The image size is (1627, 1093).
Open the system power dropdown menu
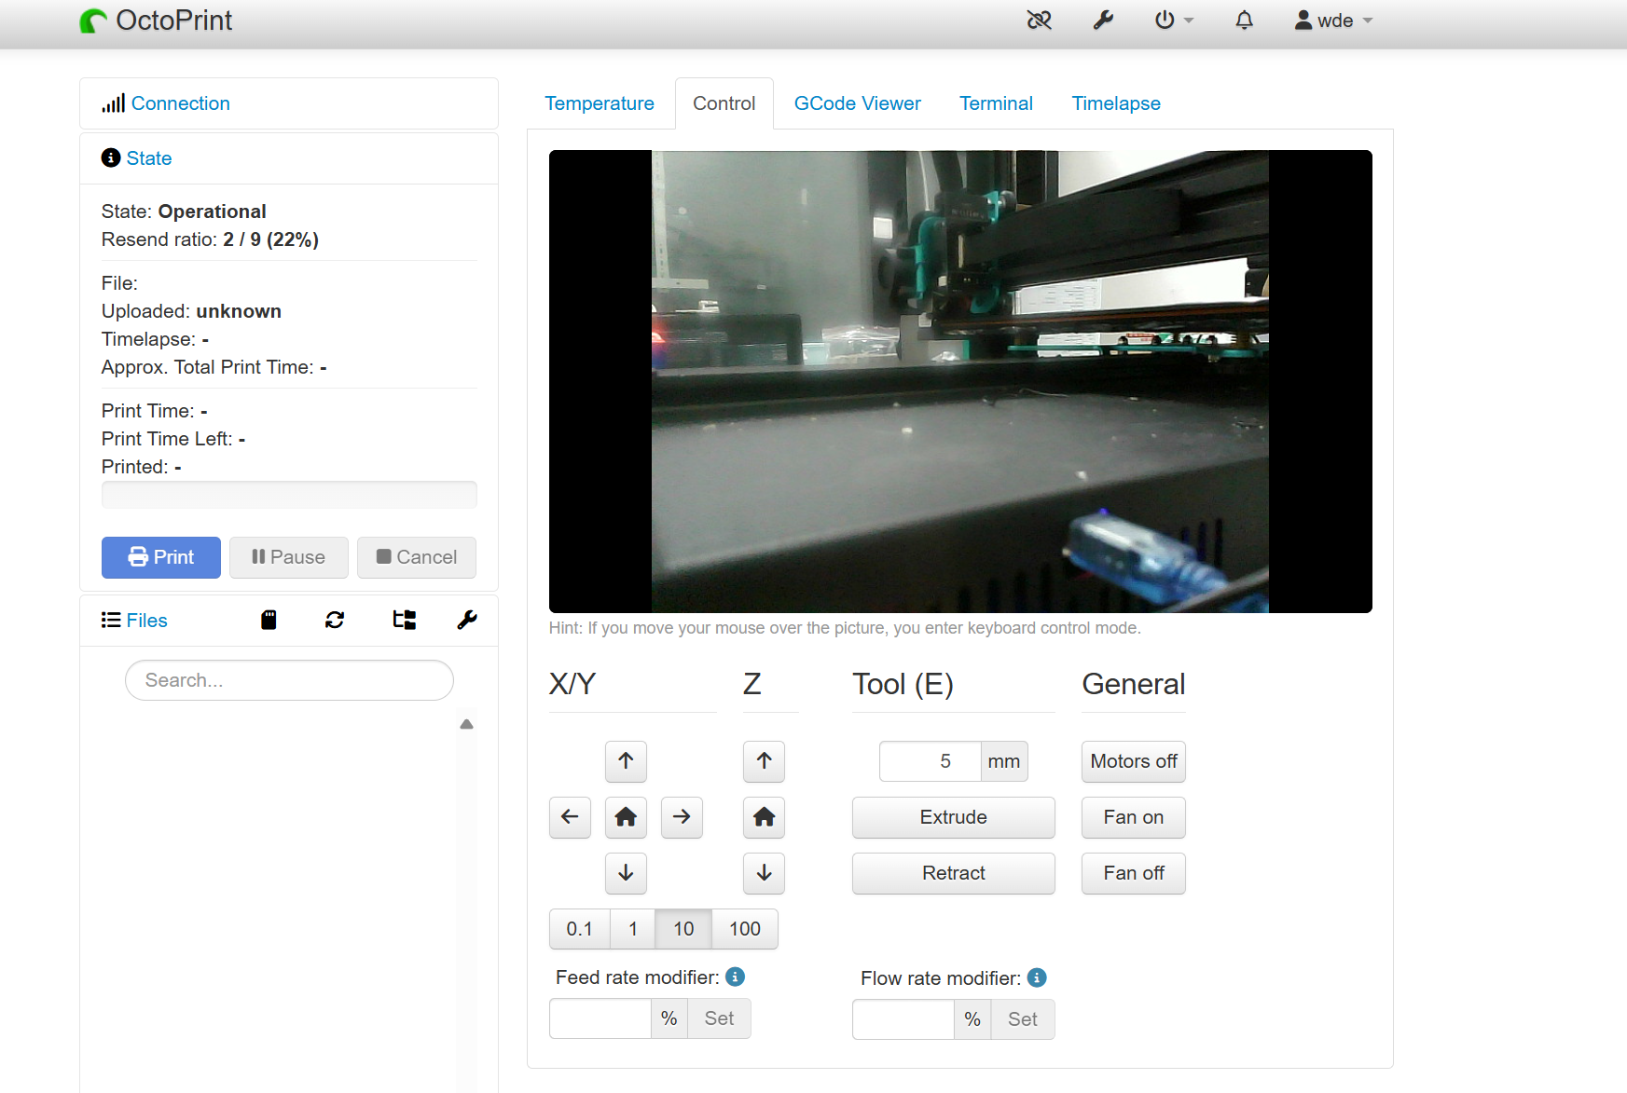(x=1173, y=20)
